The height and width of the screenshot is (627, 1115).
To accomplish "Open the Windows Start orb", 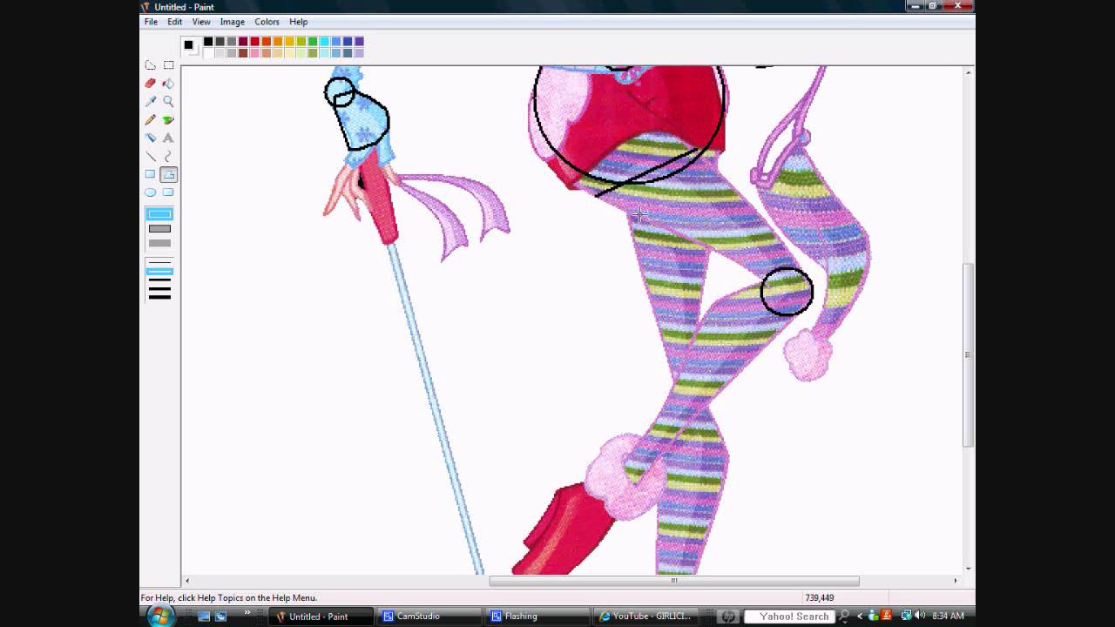I will 159,617.
